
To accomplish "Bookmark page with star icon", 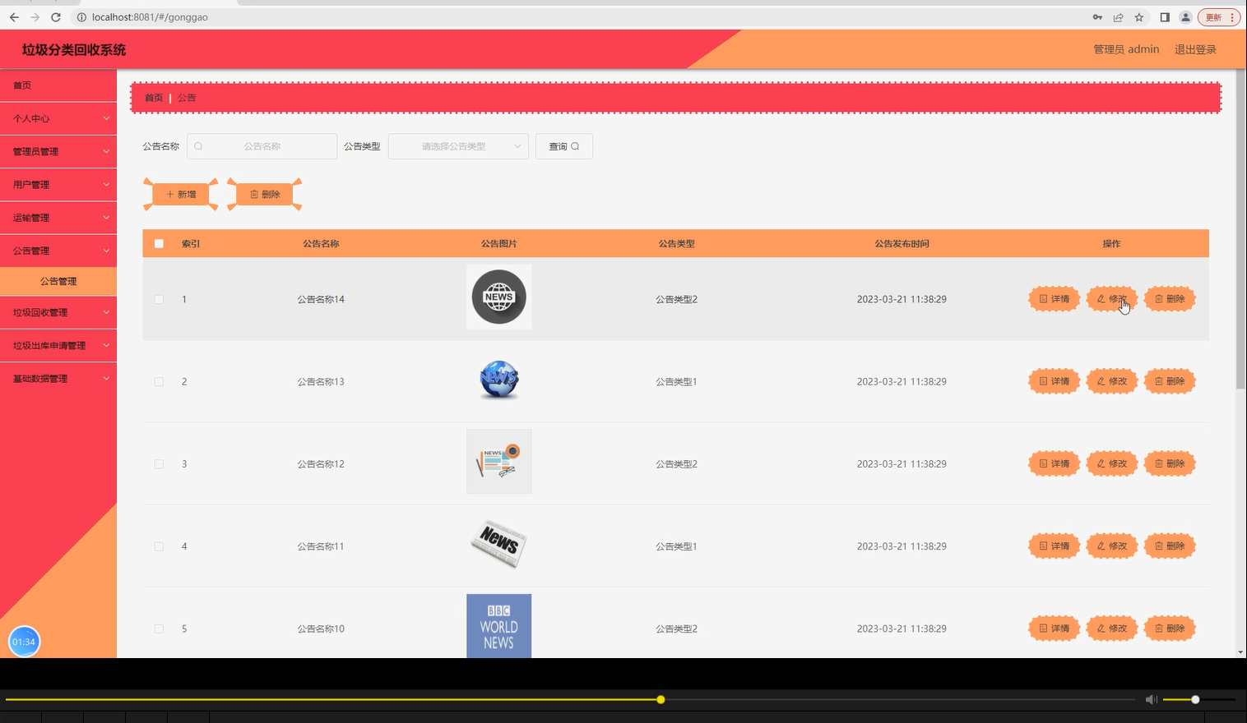I will point(1139,17).
